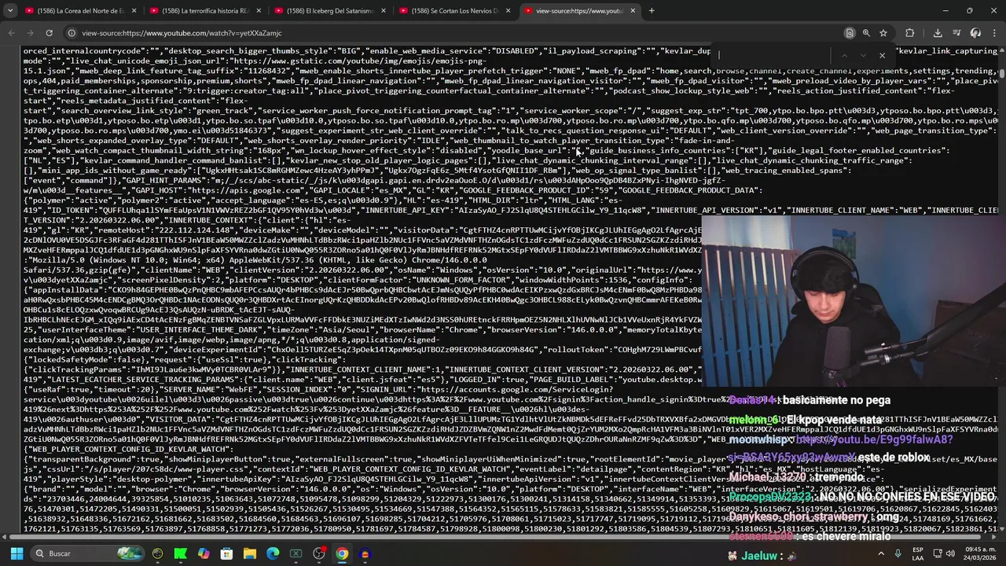Reload the view-source page
Viewport: 1006px width, 566px height.
pos(49,33)
